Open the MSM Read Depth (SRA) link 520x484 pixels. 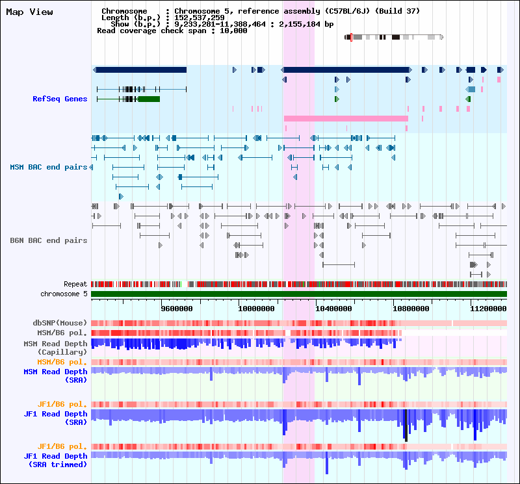[55, 376]
